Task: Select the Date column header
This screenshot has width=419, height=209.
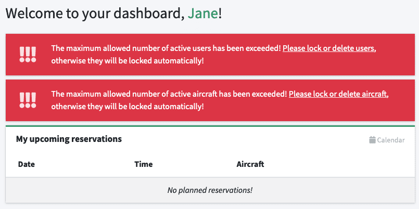Action: click(27, 164)
